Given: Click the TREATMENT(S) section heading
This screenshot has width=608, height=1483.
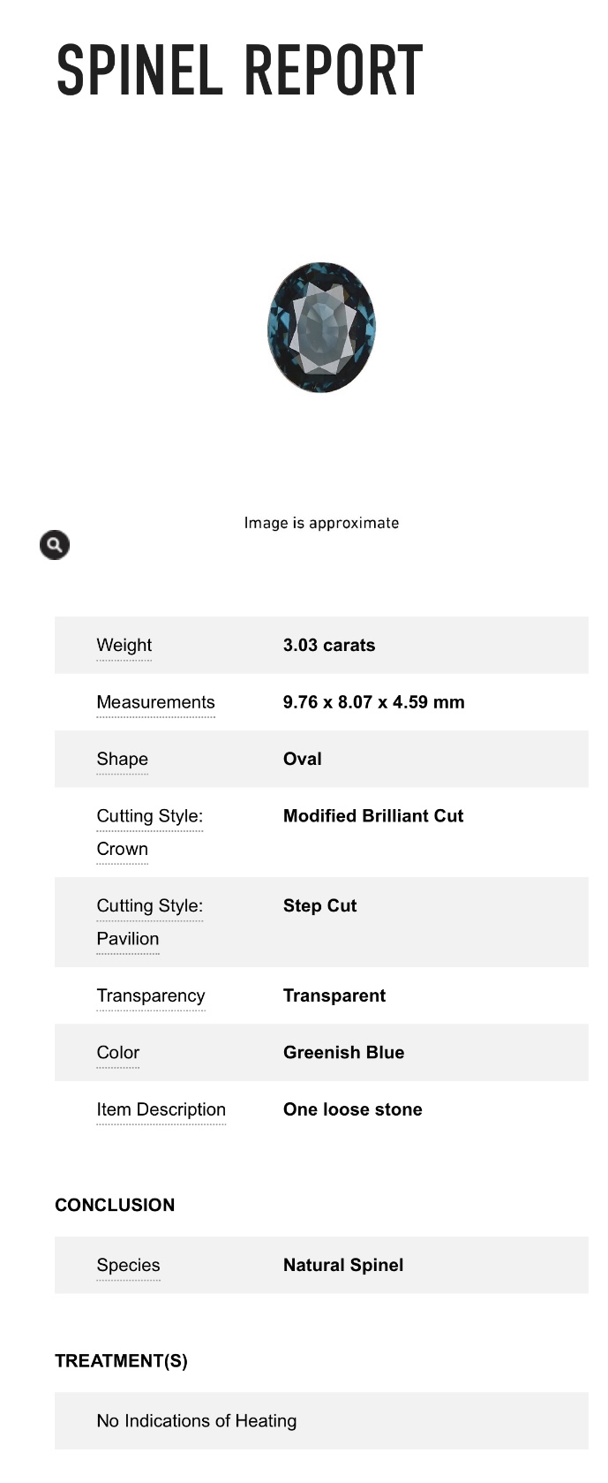Looking at the screenshot, I should coord(121,1361).
